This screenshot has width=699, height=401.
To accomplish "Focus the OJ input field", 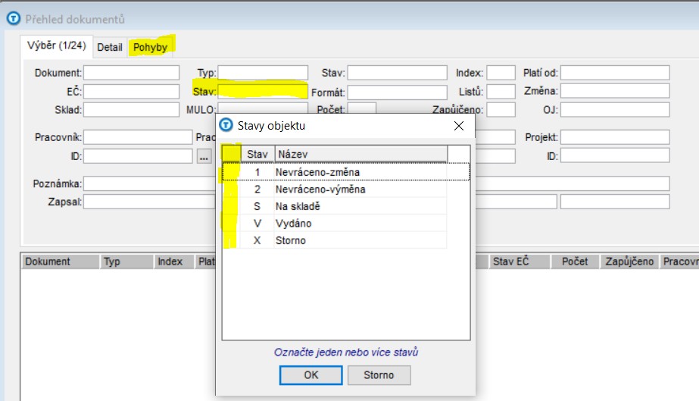I will 615,110.
